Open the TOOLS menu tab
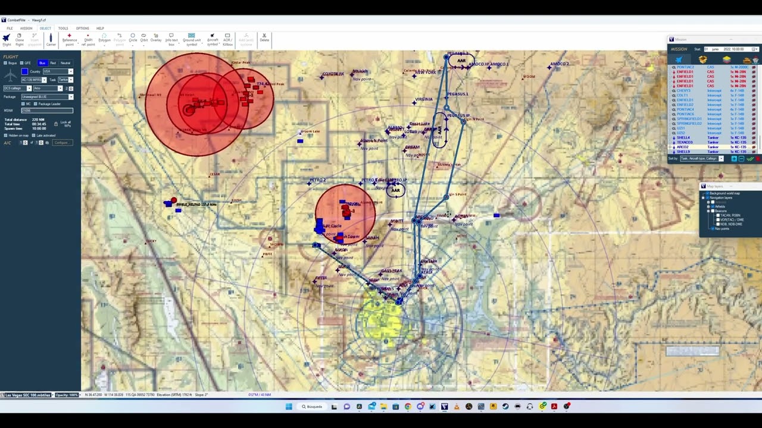762x428 pixels. (x=63, y=29)
